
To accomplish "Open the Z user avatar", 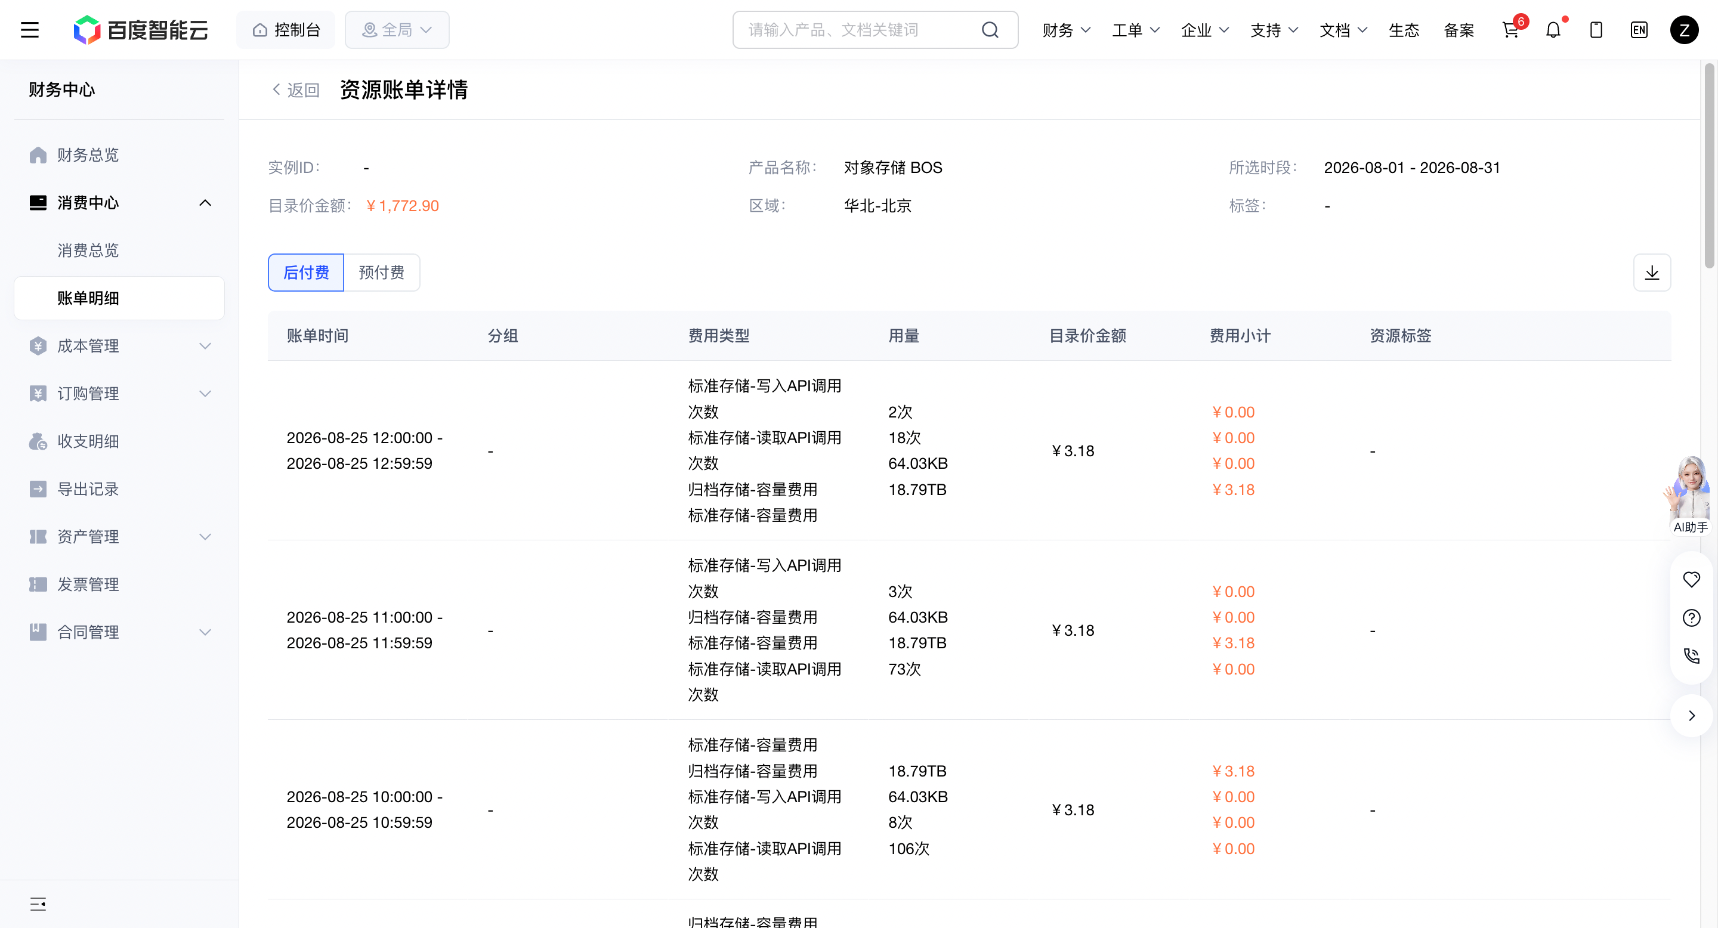I will 1684,30.
